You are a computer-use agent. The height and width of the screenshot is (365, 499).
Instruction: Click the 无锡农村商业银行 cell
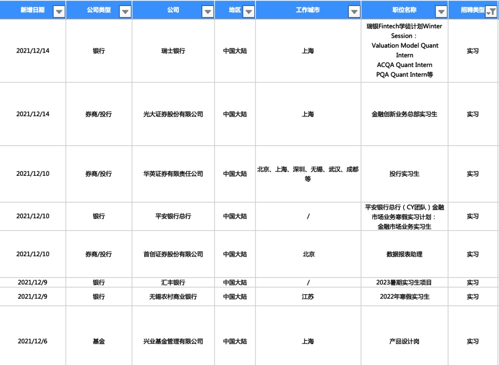173,297
